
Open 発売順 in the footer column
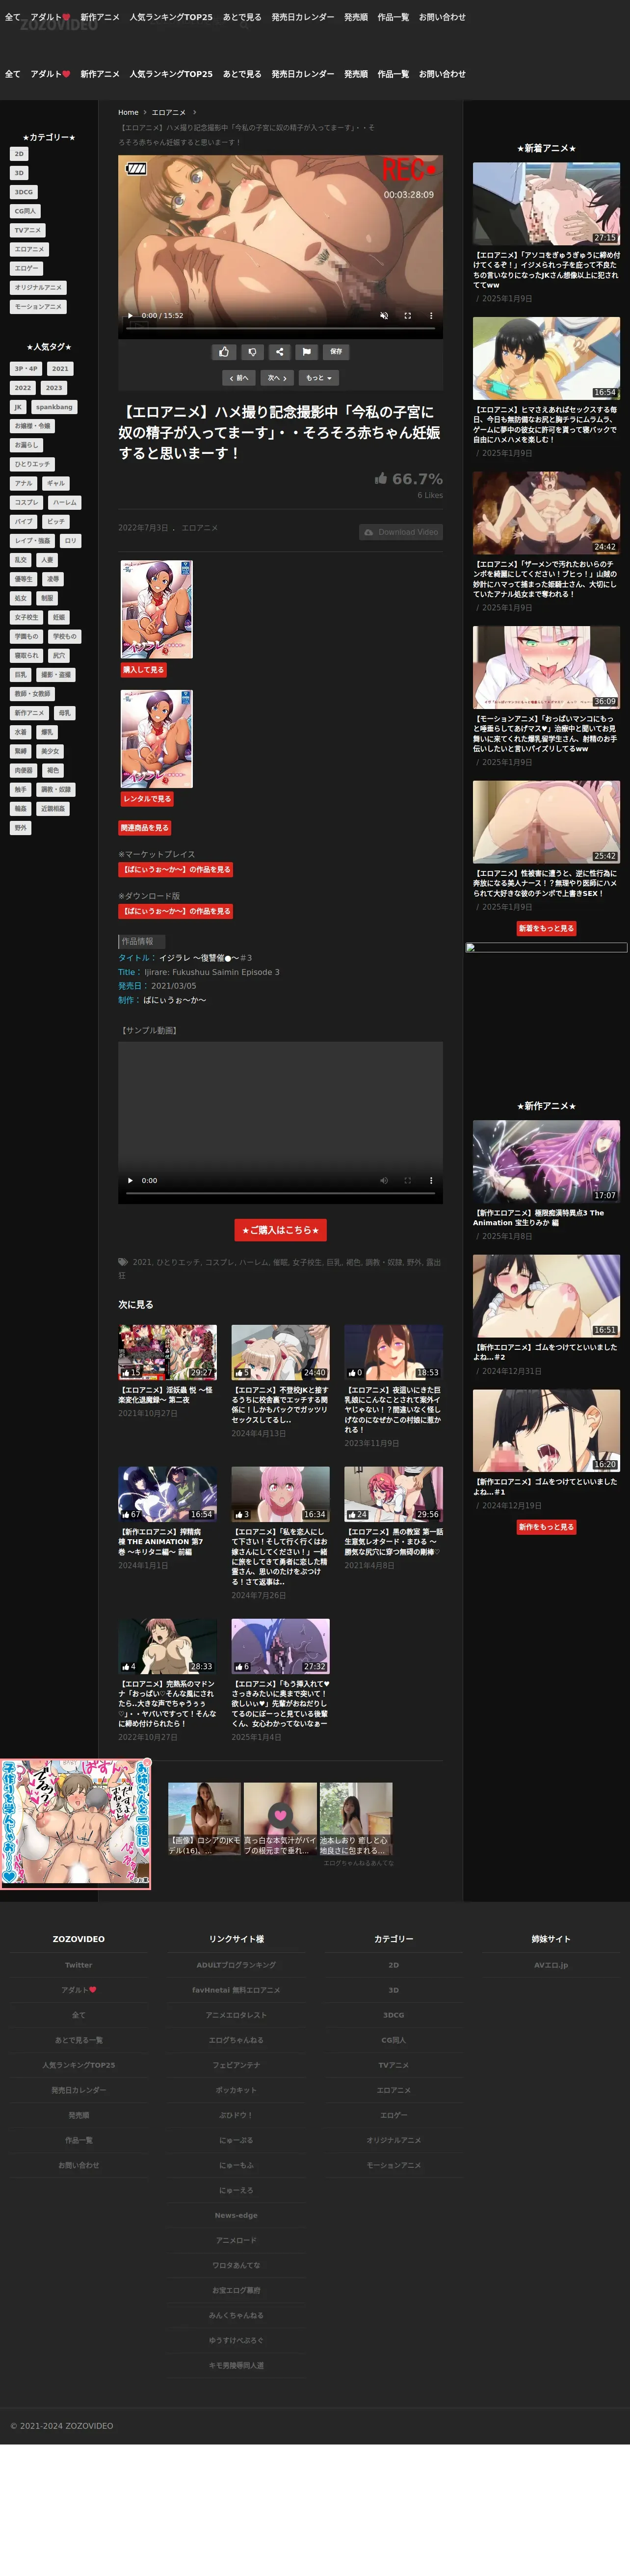tap(79, 2115)
